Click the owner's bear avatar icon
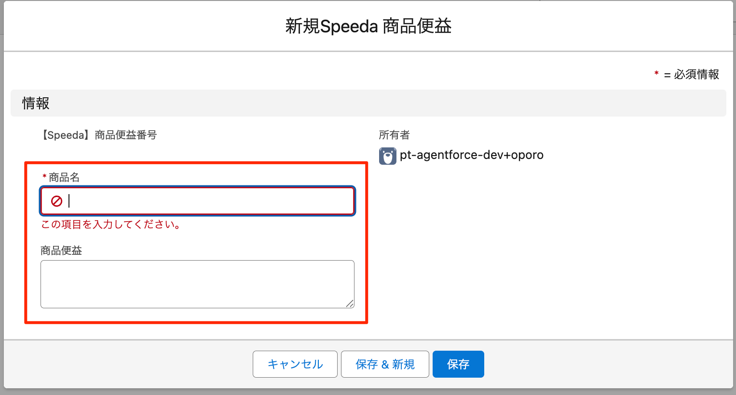 (x=387, y=156)
